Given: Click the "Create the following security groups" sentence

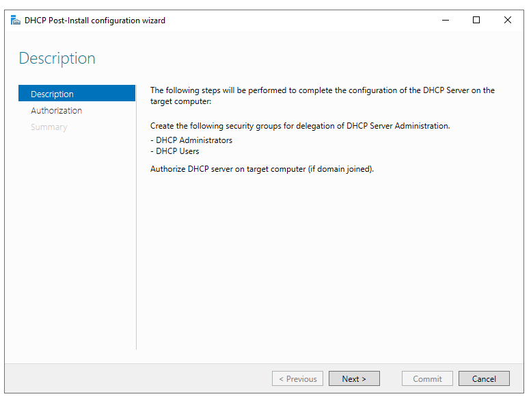Looking at the screenshot, I should point(300,126).
